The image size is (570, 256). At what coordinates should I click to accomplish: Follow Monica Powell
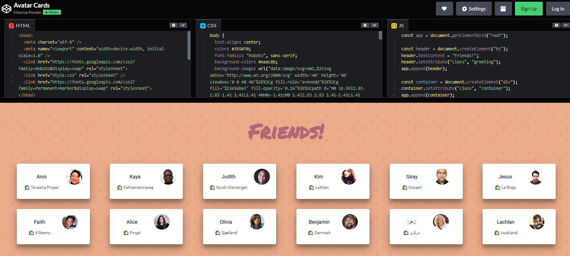(51, 12)
